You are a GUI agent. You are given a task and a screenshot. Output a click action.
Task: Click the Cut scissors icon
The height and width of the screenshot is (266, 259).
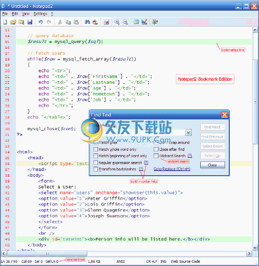tap(60, 22)
